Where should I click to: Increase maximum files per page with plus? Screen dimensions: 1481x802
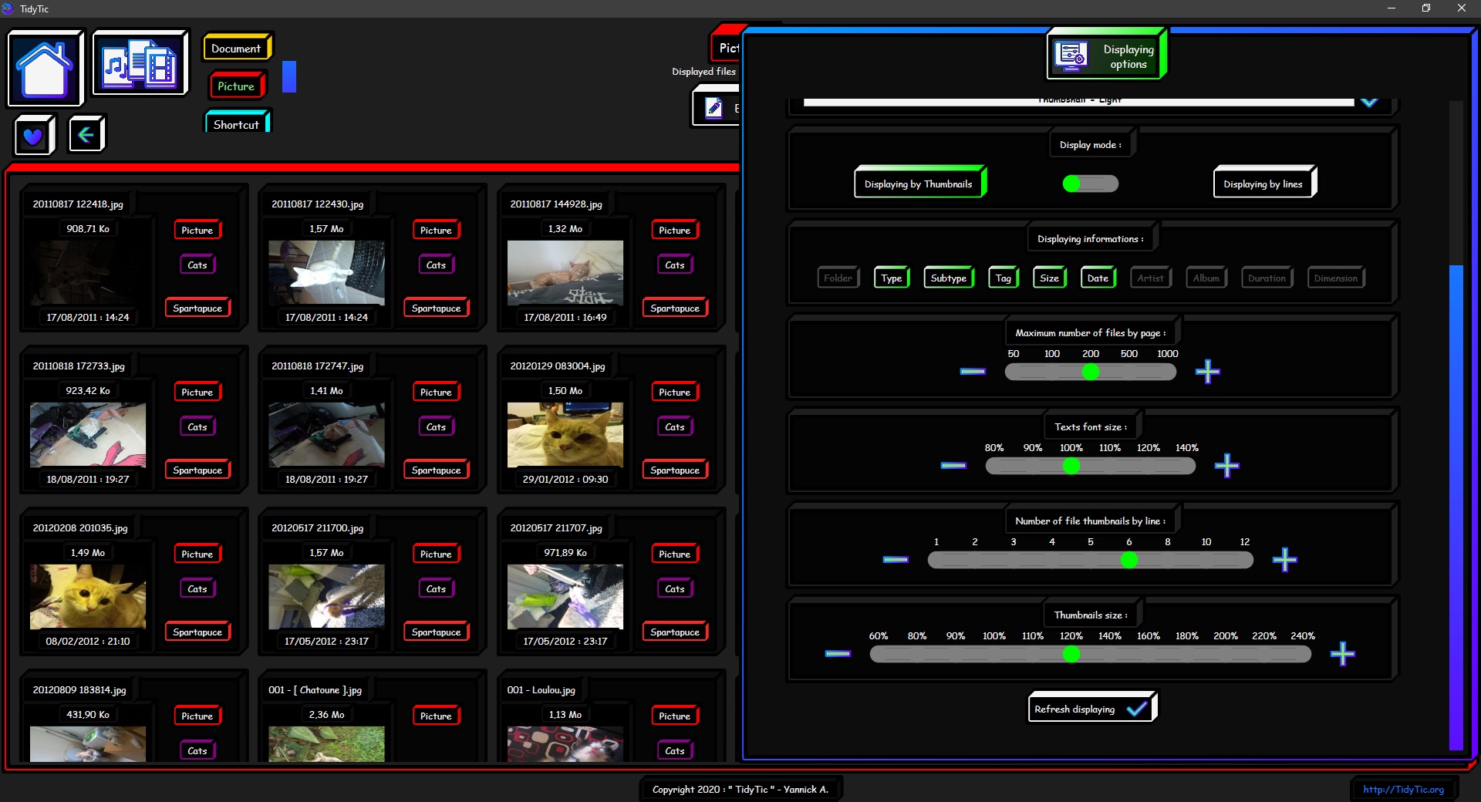tap(1207, 372)
